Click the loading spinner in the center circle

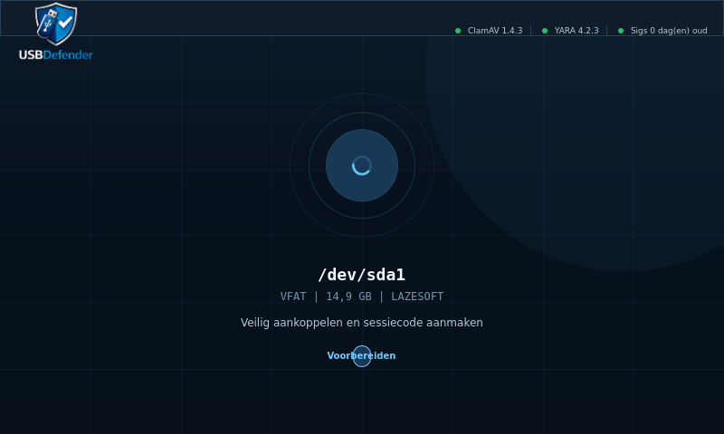[x=361, y=165]
